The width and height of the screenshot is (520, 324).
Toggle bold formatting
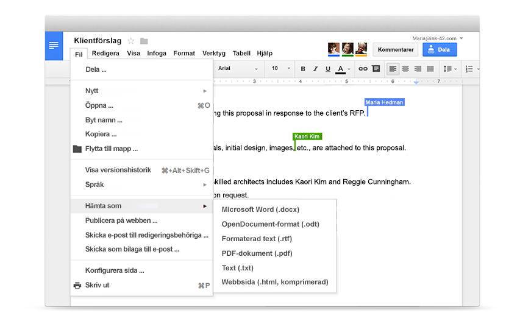coord(303,69)
